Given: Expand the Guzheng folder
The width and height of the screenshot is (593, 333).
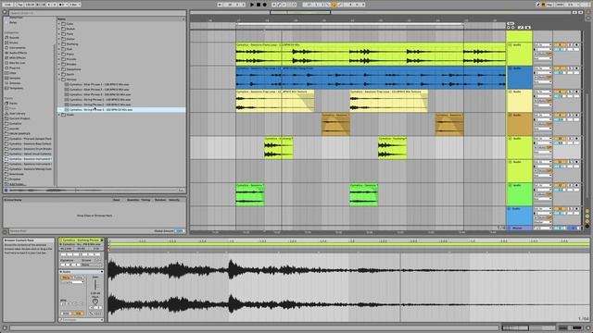Looking at the screenshot, I should pos(59,43).
